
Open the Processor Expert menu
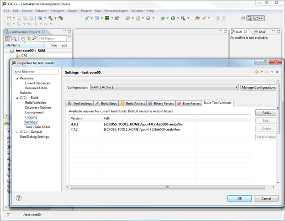(116, 11)
